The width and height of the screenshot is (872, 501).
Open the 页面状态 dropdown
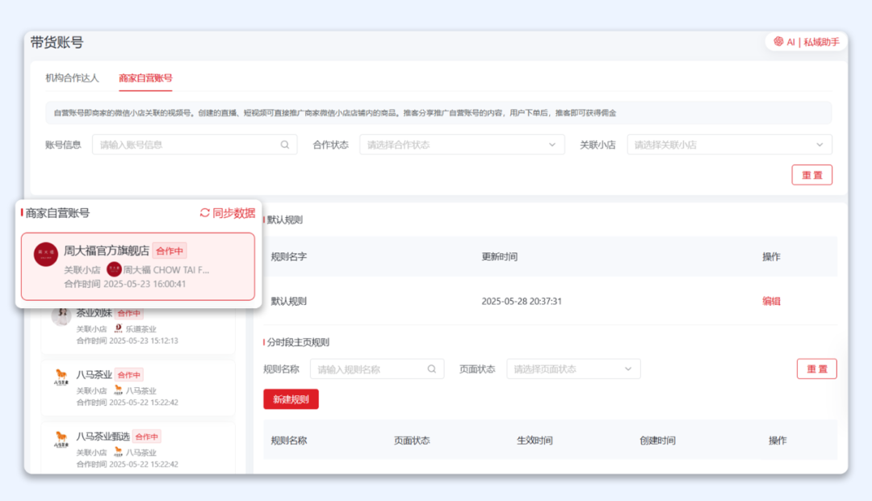tap(573, 369)
